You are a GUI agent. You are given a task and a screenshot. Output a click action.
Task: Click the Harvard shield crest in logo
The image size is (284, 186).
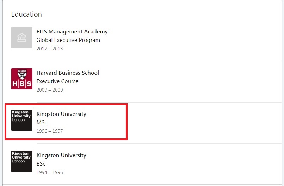22,75
